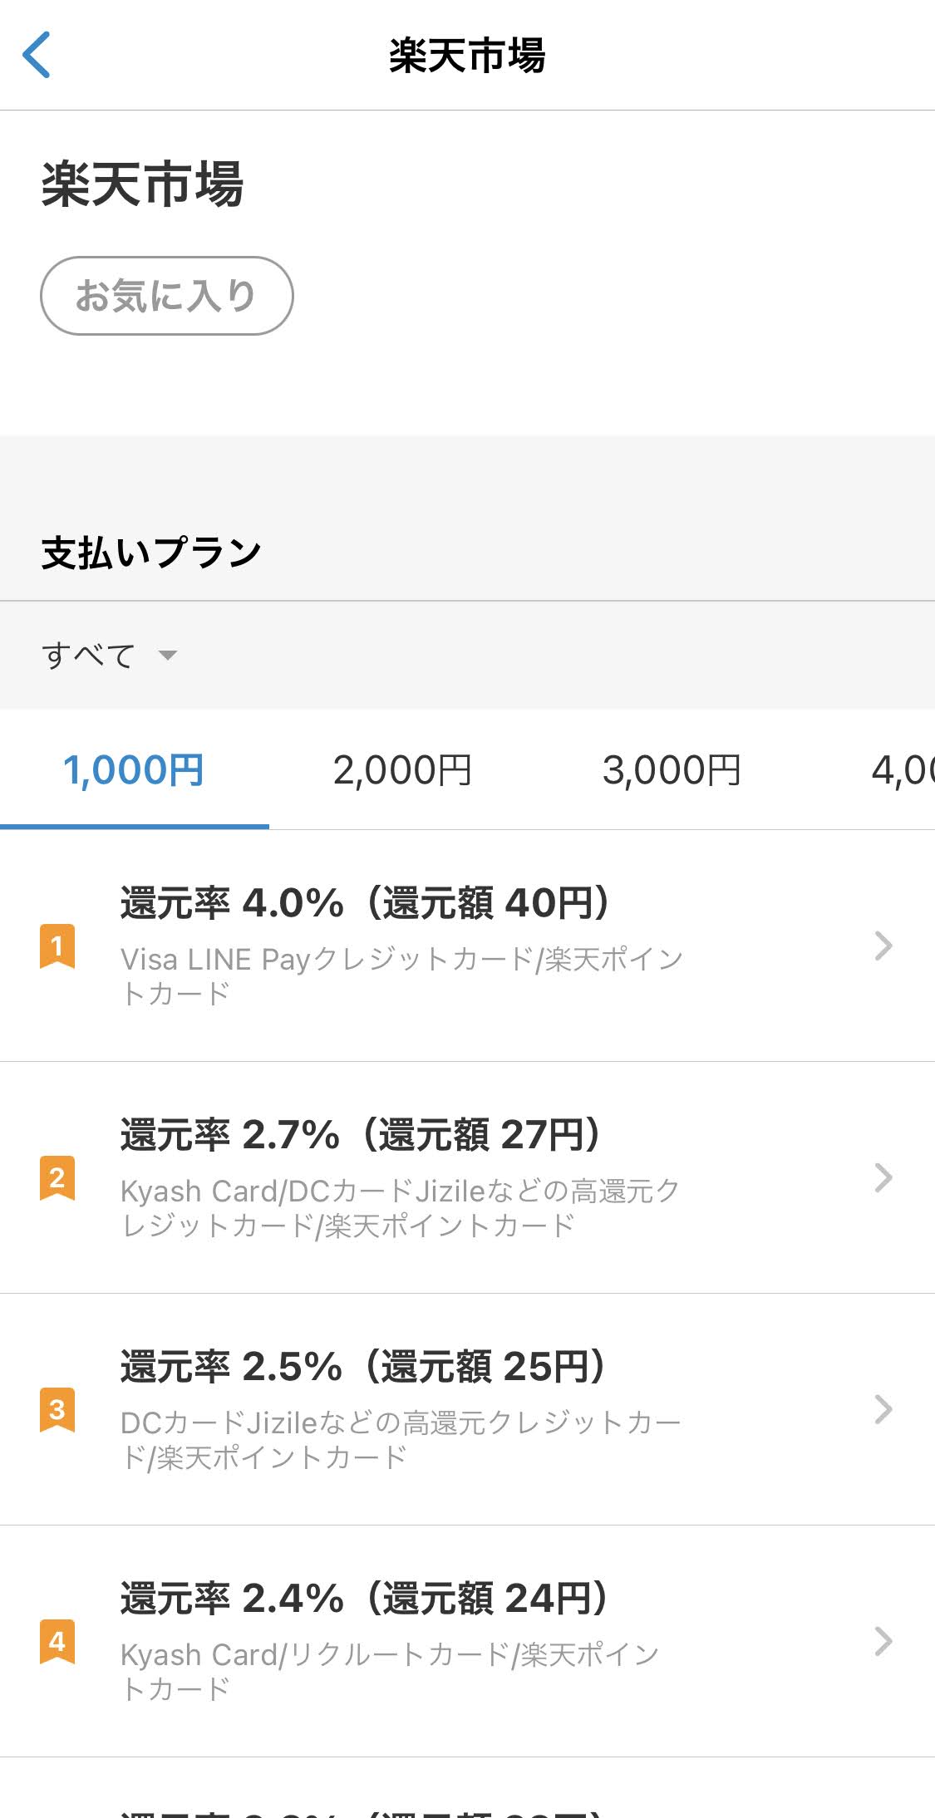Open the 還元率 4.0% plan title
Screen dimensions: 935x1818
364,903
